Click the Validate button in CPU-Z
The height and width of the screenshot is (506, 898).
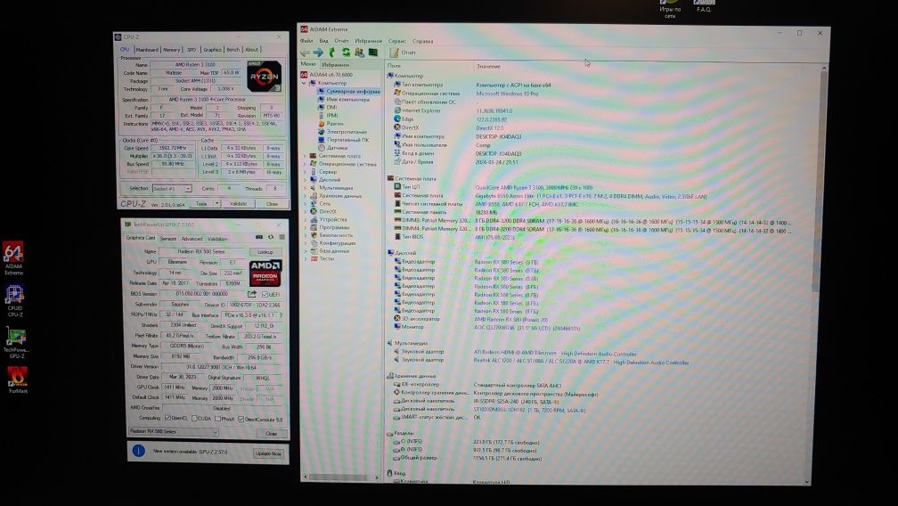[238, 203]
